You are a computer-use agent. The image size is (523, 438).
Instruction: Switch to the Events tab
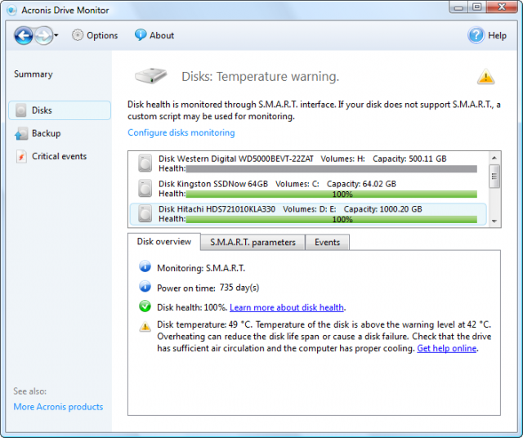click(327, 243)
